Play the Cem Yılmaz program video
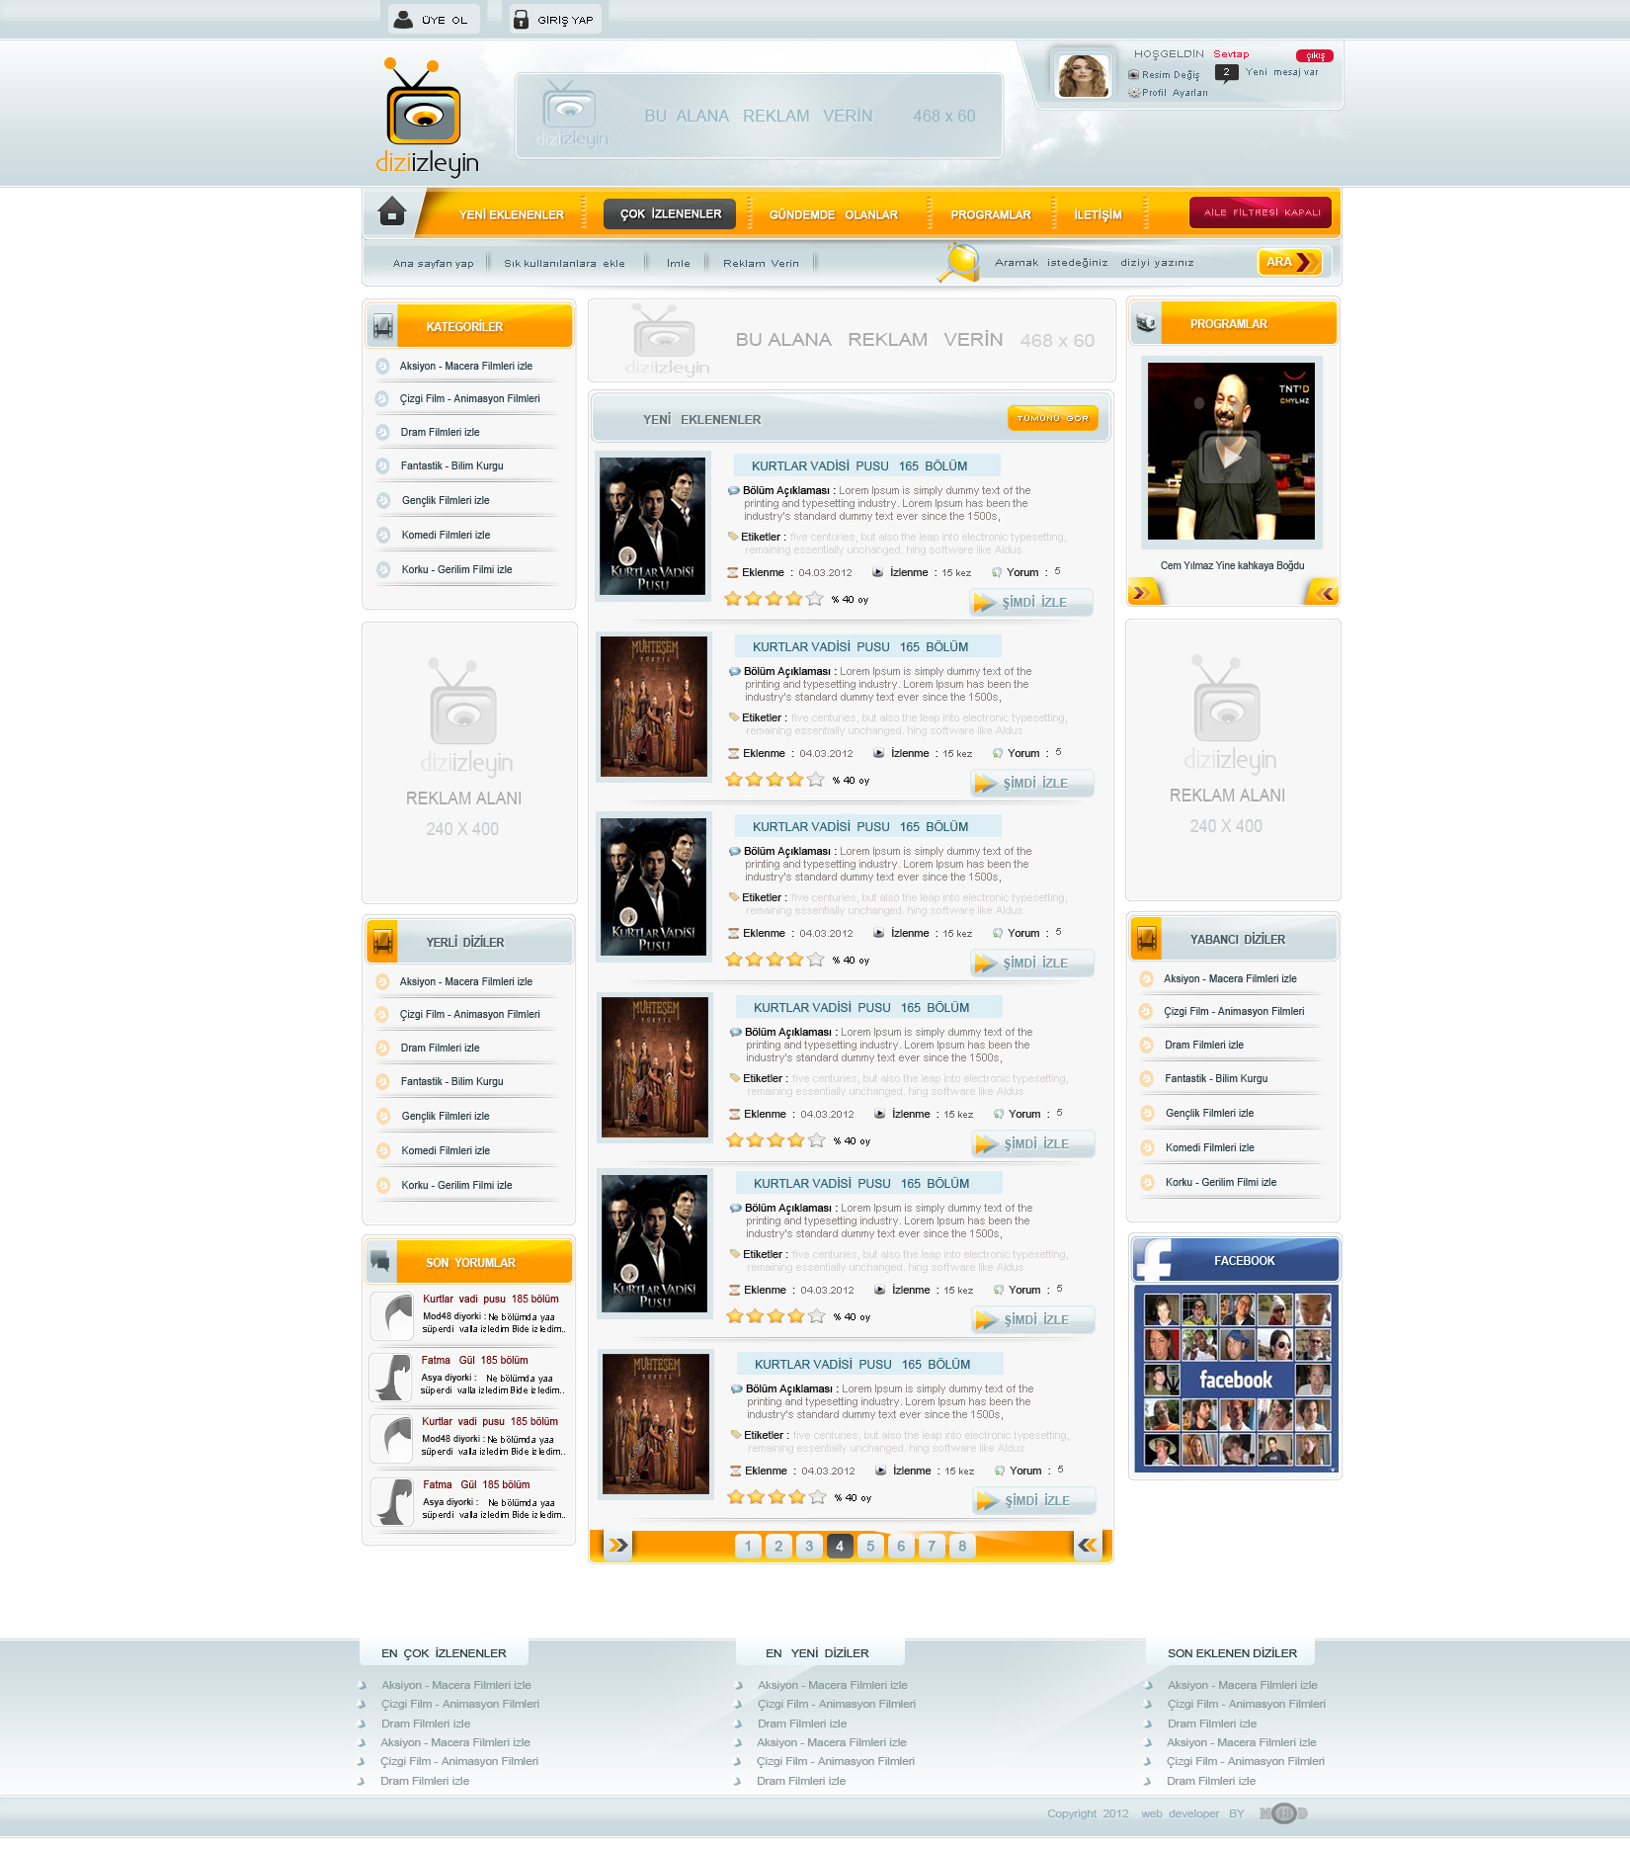Screen dimensions: 1630x1850 pyautogui.click(x=1231, y=455)
